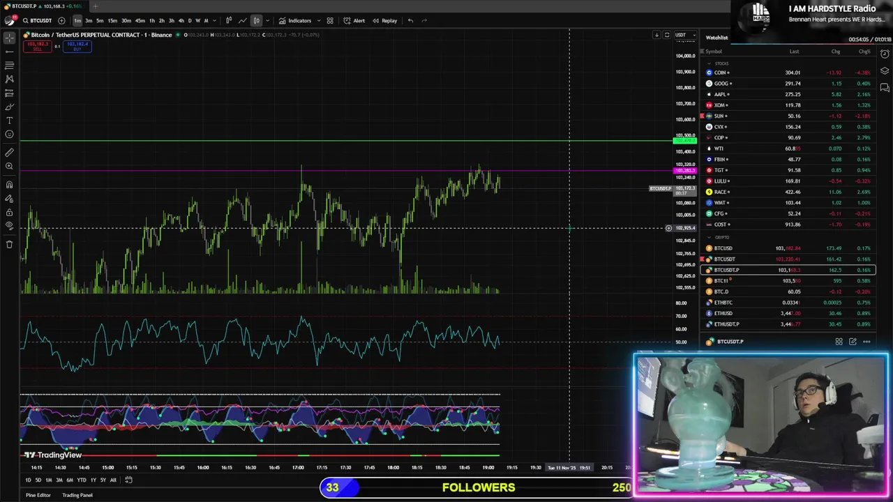Click the chart pane sync icon
The height and width of the screenshot is (502, 893).
tap(666, 35)
